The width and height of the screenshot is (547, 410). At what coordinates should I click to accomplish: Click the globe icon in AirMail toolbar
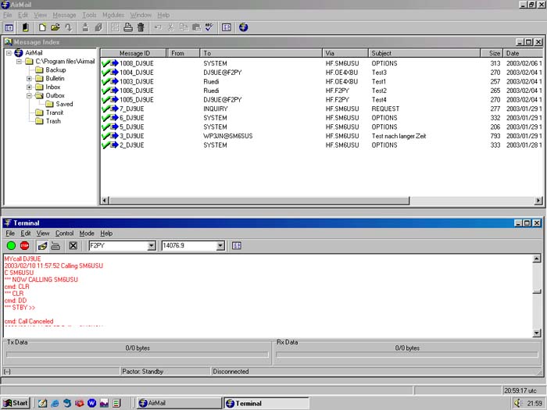tap(243, 27)
